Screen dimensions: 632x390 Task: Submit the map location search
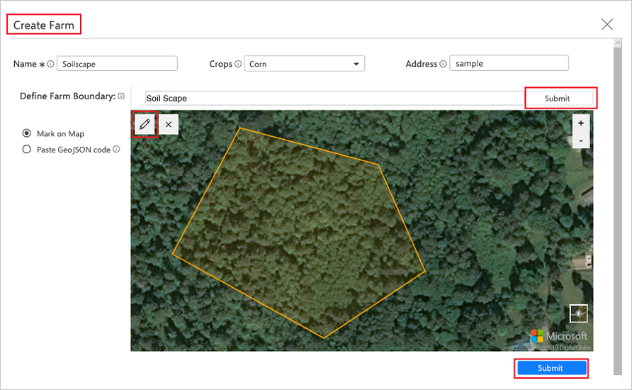pyautogui.click(x=557, y=99)
